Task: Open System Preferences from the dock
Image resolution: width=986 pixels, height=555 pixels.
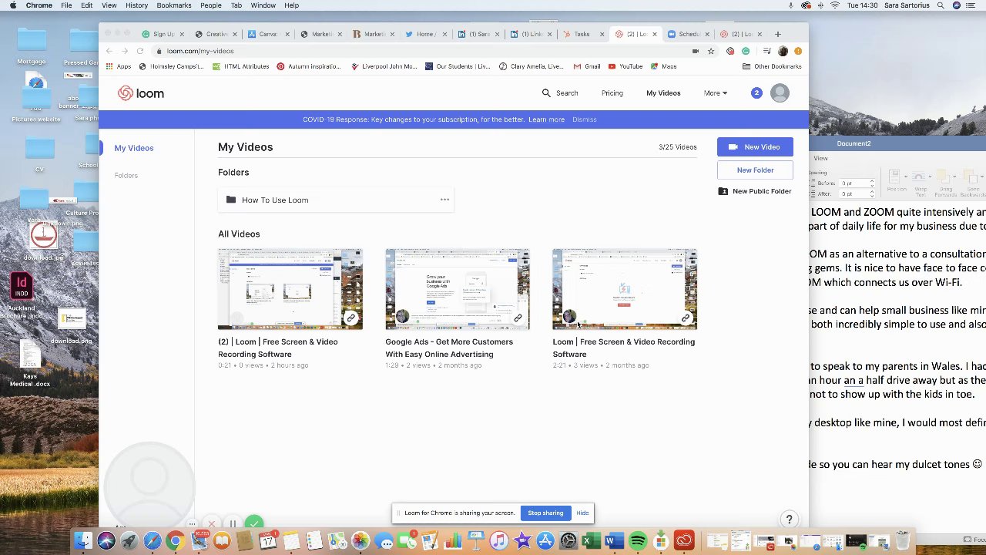Action: [568, 541]
